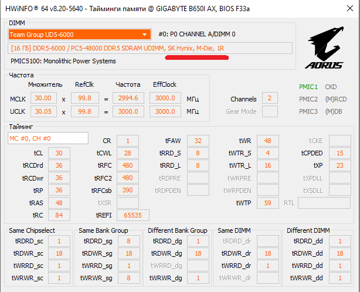
Task: Click the (M)DB label
Action: coord(334,111)
